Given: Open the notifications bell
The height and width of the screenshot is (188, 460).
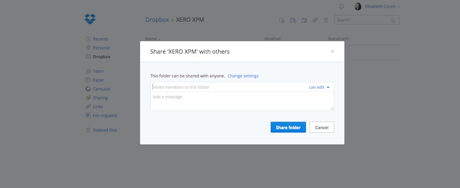Looking at the screenshot, I should pos(341,7).
